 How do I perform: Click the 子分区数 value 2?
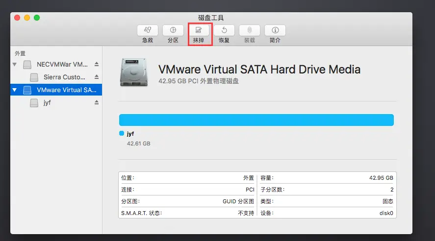coord(392,190)
